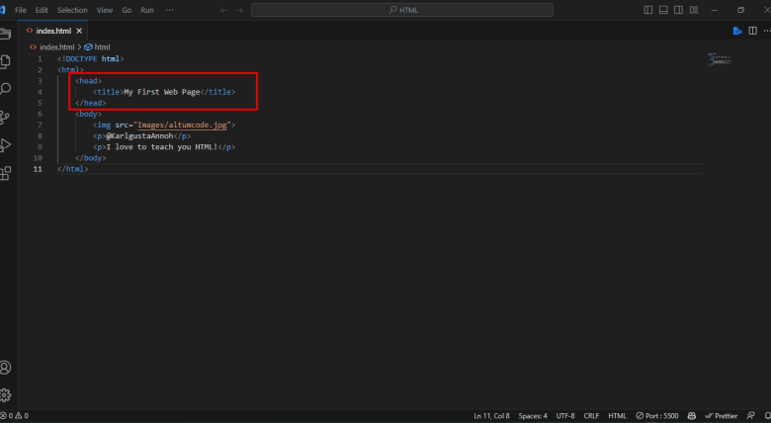Change end of line sequence CRLF
771x423 pixels.
click(x=591, y=416)
